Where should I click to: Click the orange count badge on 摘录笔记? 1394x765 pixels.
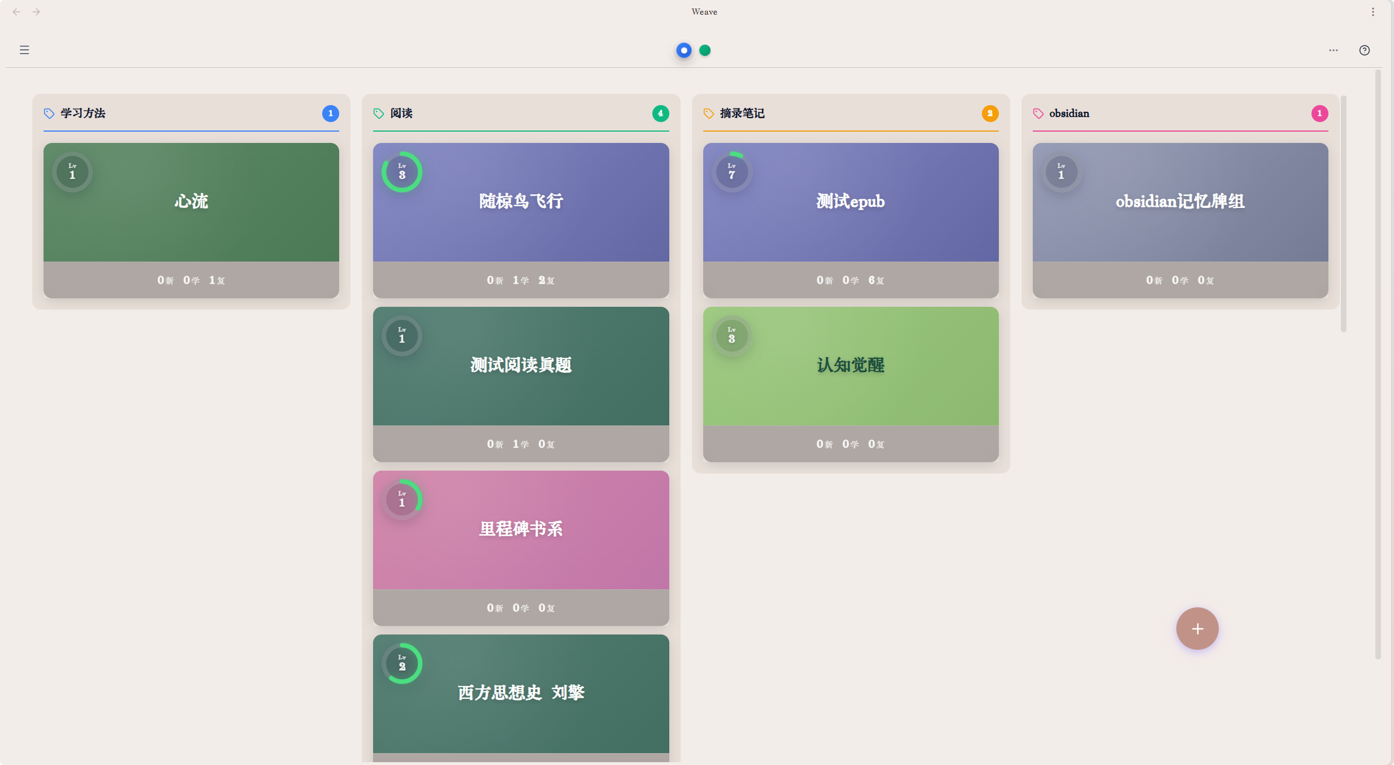tap(990, 114)
